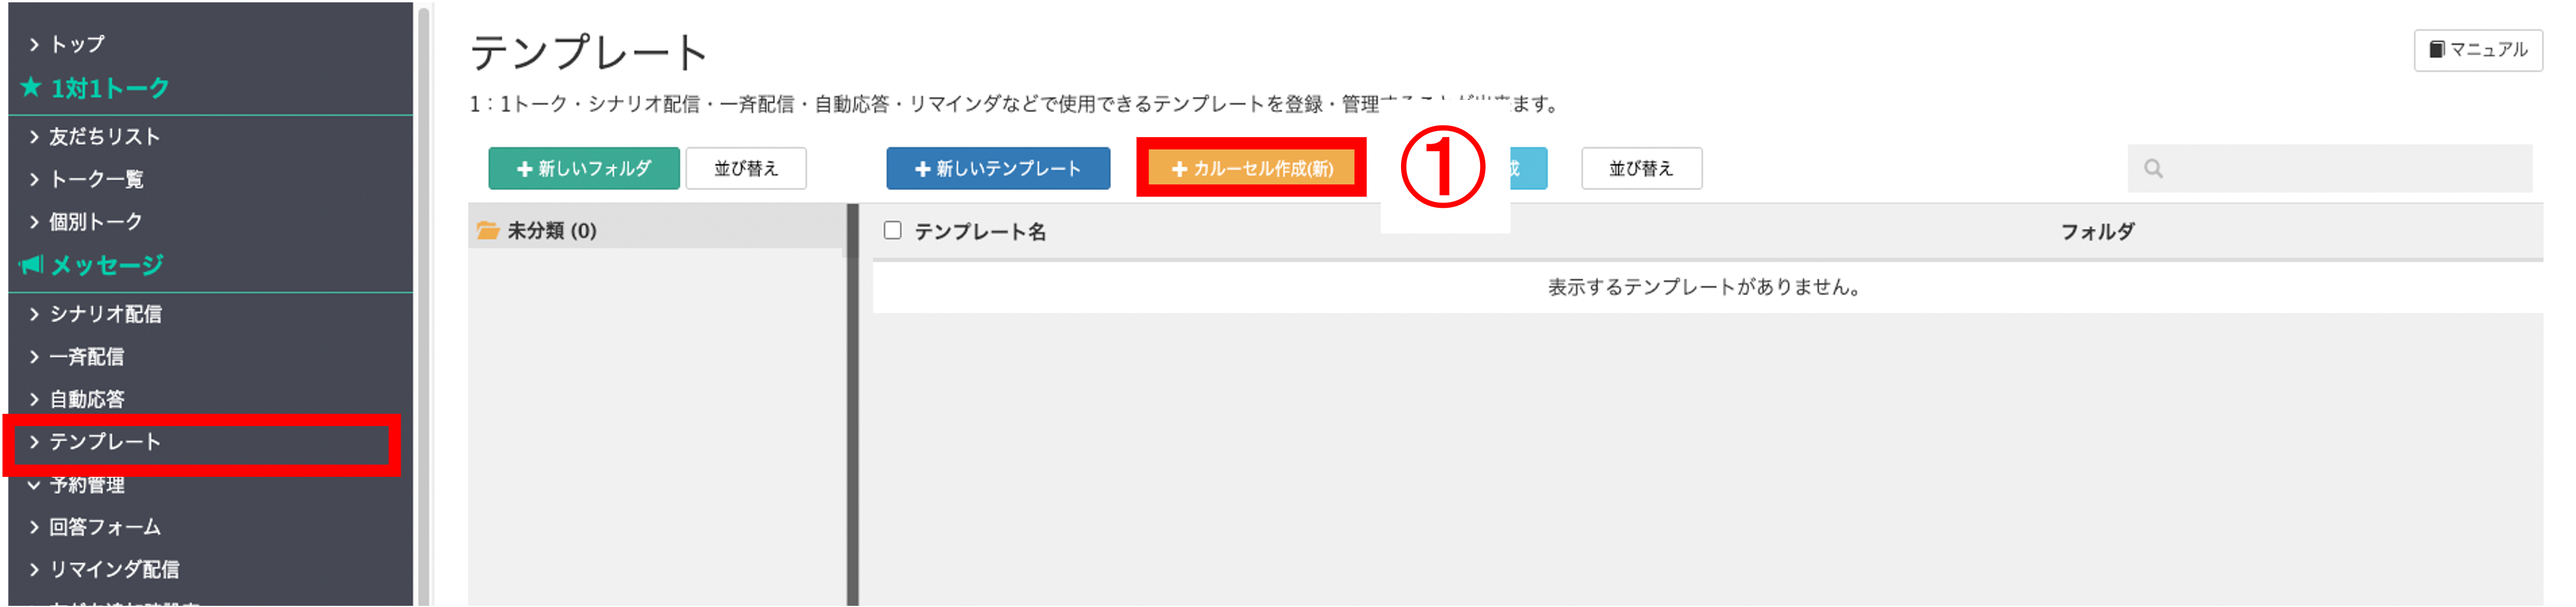Click the magnifier icon in search box
The height and width of the screenshot is (607, 2576).
click(2153, 169)
